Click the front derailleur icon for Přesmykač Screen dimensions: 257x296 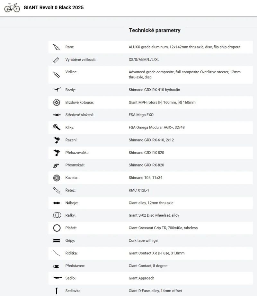(x=56, y=166)
